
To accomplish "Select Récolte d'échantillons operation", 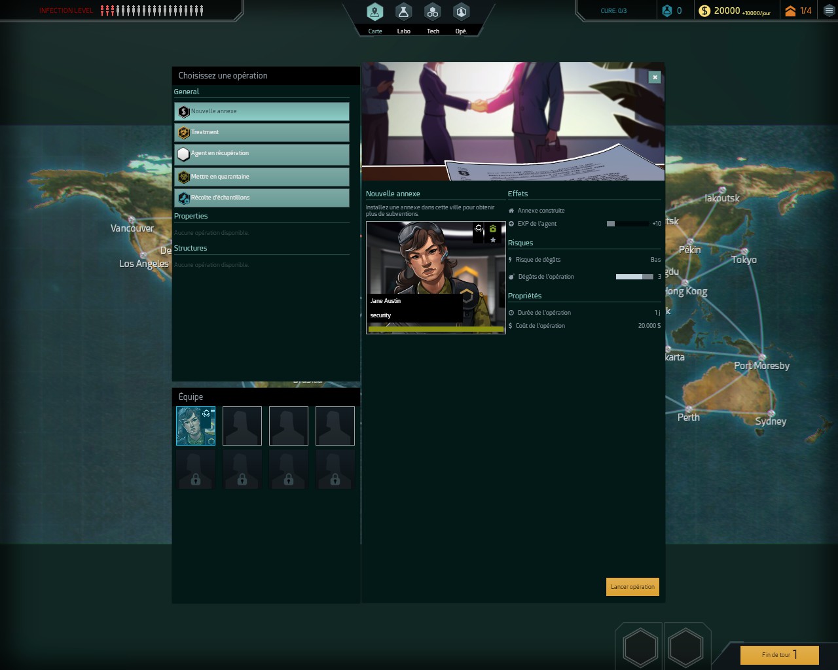I will coord(262,198).
